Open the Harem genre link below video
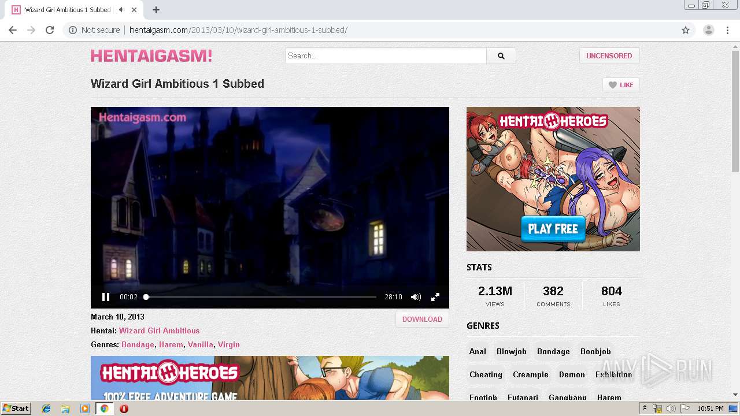740x416 pixels. point(171,345)
